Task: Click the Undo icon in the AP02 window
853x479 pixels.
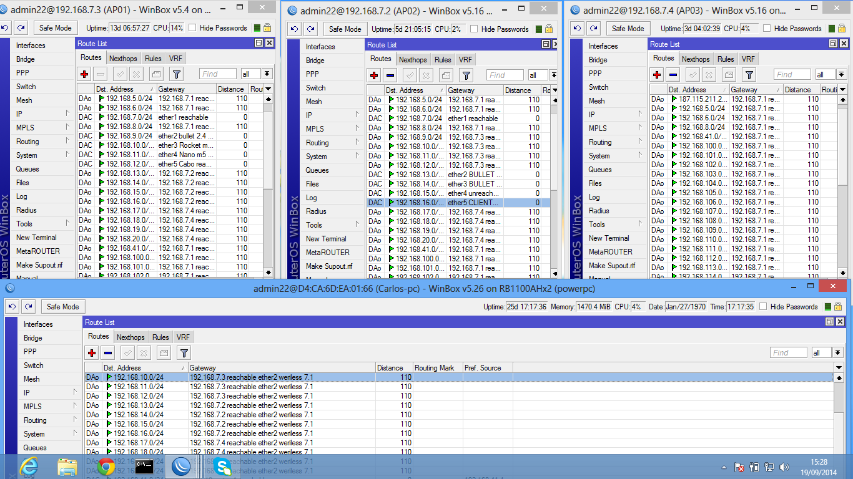Action: tap(295, 29)
